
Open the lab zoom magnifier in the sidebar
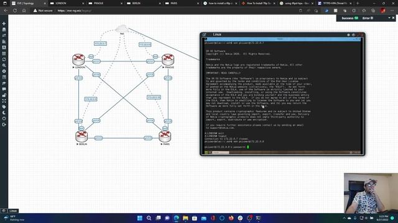[x=4, y=66]
